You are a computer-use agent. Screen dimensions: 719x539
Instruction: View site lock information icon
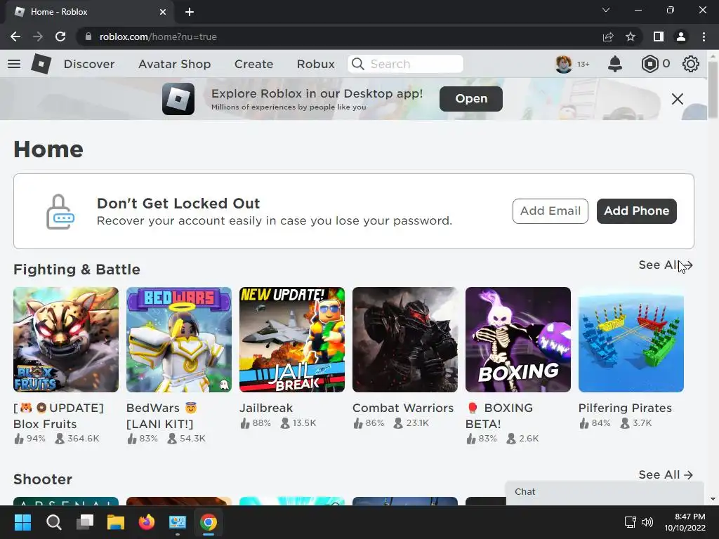tap(88, 36)
